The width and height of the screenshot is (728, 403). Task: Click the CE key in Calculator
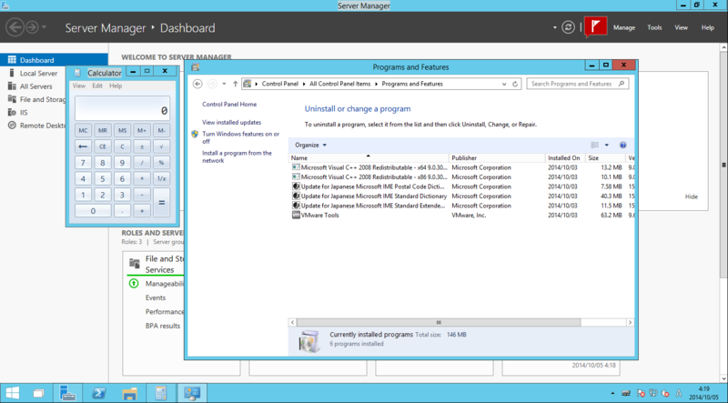click(103, 146)
